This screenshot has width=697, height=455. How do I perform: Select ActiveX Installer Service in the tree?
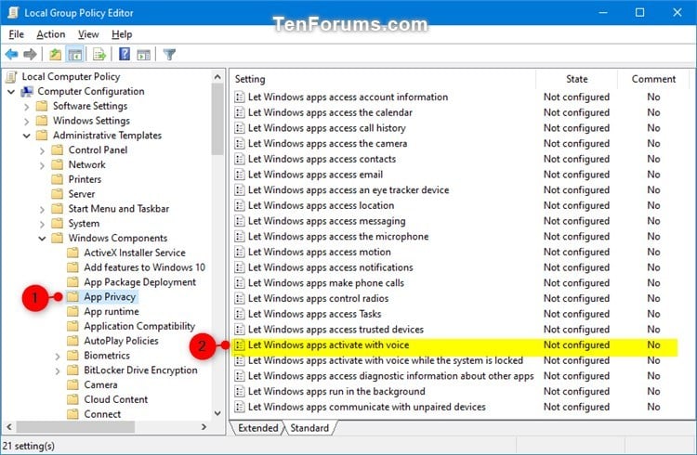(x=135, y=253)
